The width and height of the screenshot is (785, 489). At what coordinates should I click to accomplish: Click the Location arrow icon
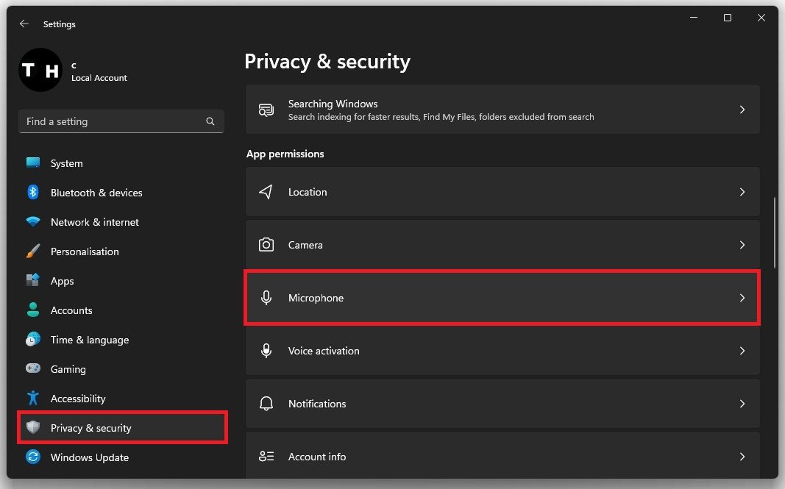pyautogui.click(x=266, y=192)
